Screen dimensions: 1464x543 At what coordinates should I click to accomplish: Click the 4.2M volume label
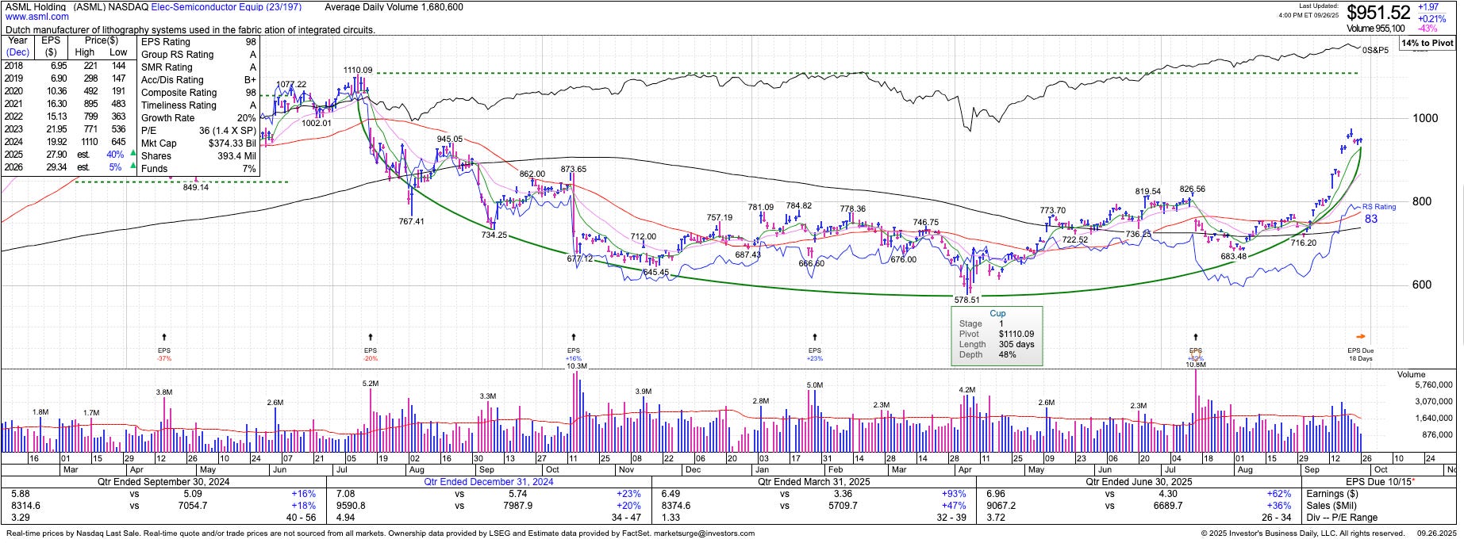pyautogui.click(x=966, y=391)
